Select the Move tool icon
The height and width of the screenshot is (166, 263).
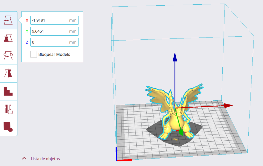coord(8,20)
